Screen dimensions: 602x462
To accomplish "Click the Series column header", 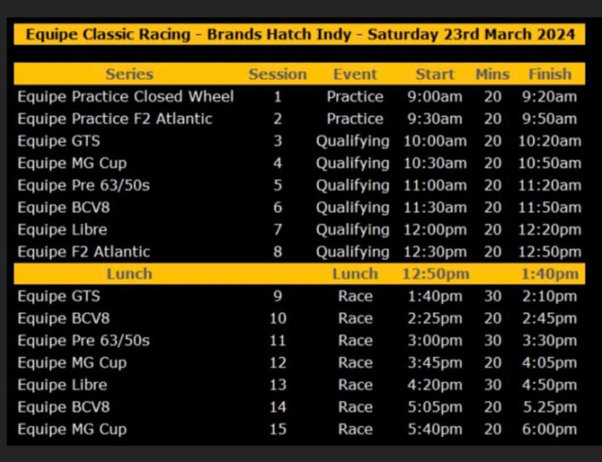I will (x=129, y=75).
